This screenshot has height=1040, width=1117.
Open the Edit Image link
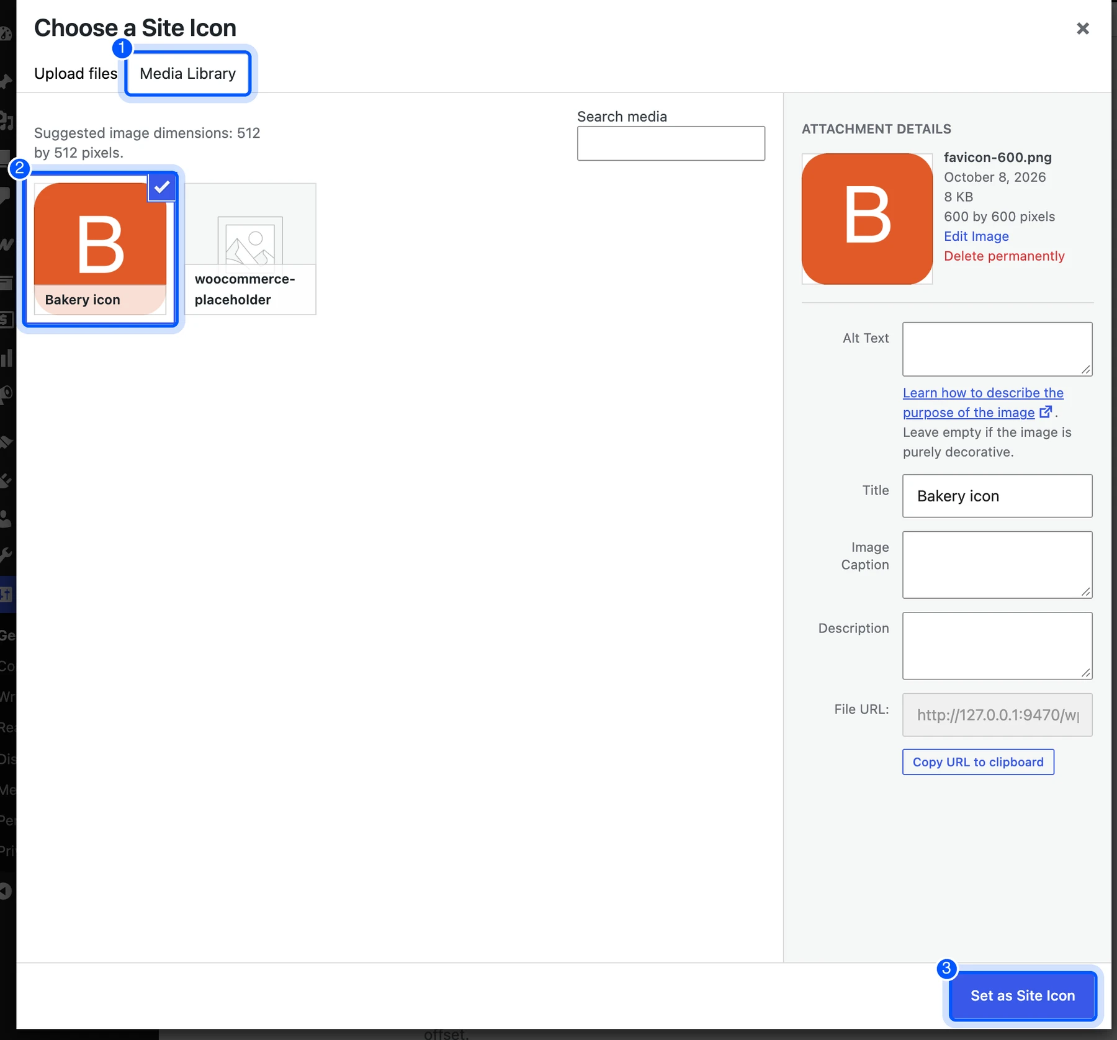pyautogui.click(x=976, y=236)
